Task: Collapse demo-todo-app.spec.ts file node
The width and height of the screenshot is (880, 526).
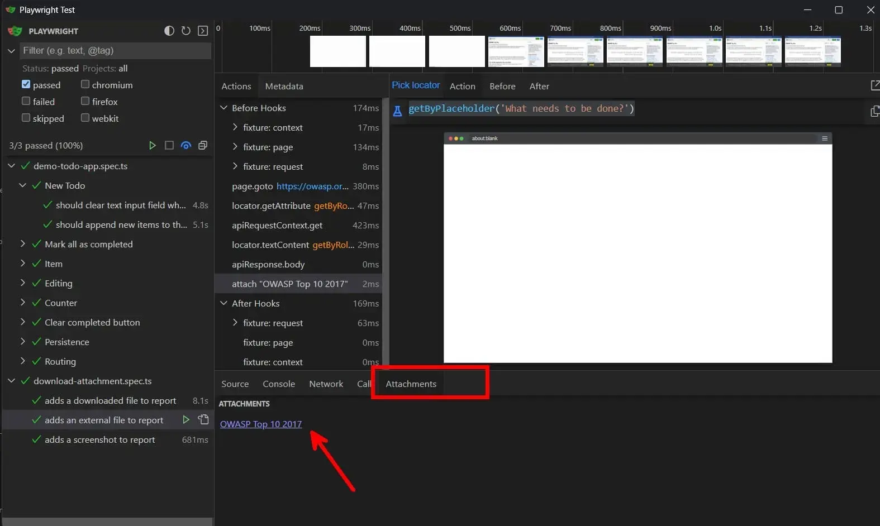Action: [x=11, y=166]
